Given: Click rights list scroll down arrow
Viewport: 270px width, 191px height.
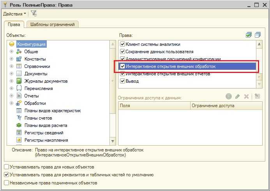Looking at the screenshot, I should 259,84.
